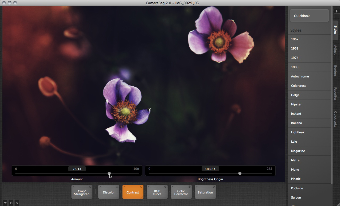Screen dimensions: 340x206
Task: Apply the 1974 style
Action: click(x=309, y=58)
